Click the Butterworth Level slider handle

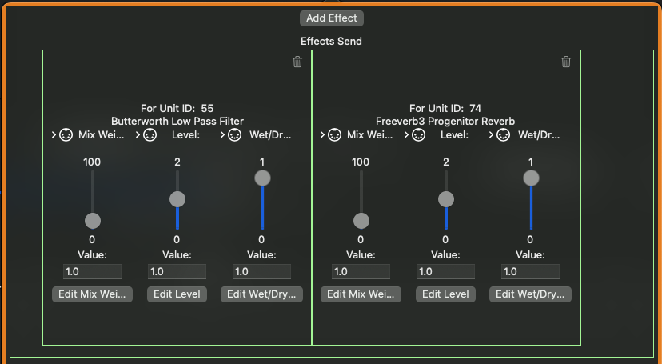[177, 199]
